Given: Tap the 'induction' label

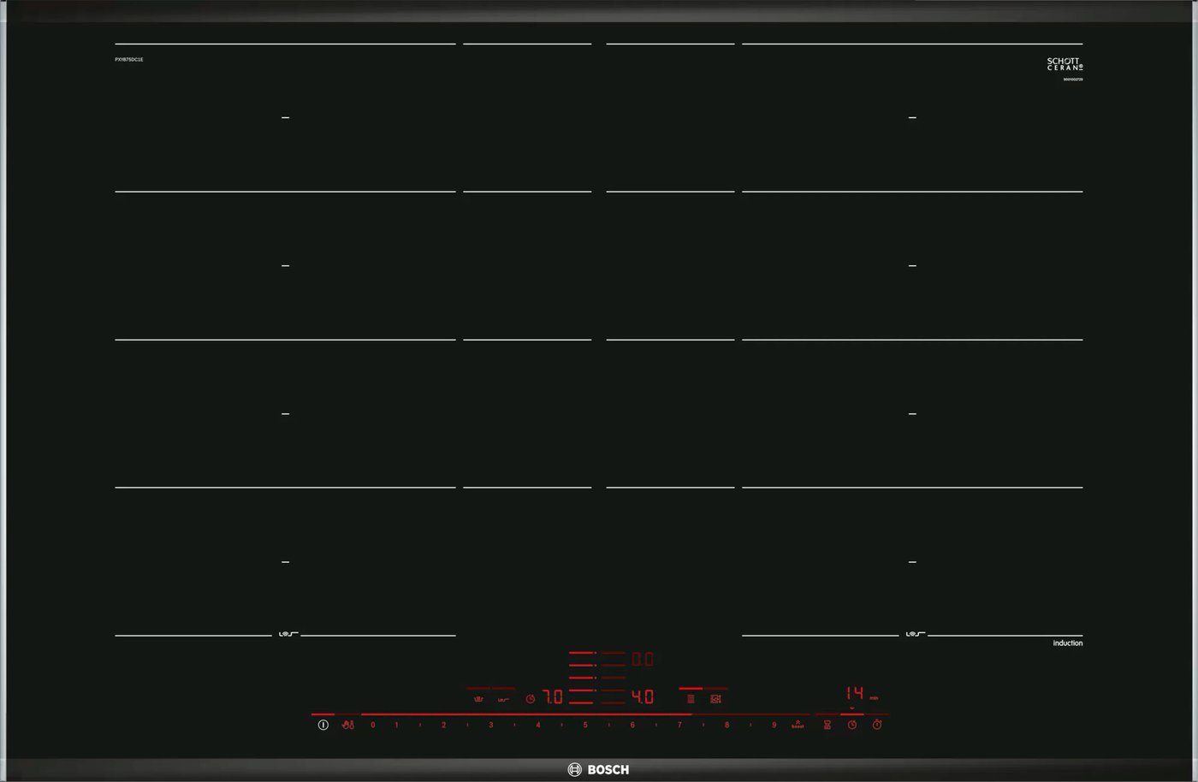Looking at the screenshot, I should [x=1068, y=643].
